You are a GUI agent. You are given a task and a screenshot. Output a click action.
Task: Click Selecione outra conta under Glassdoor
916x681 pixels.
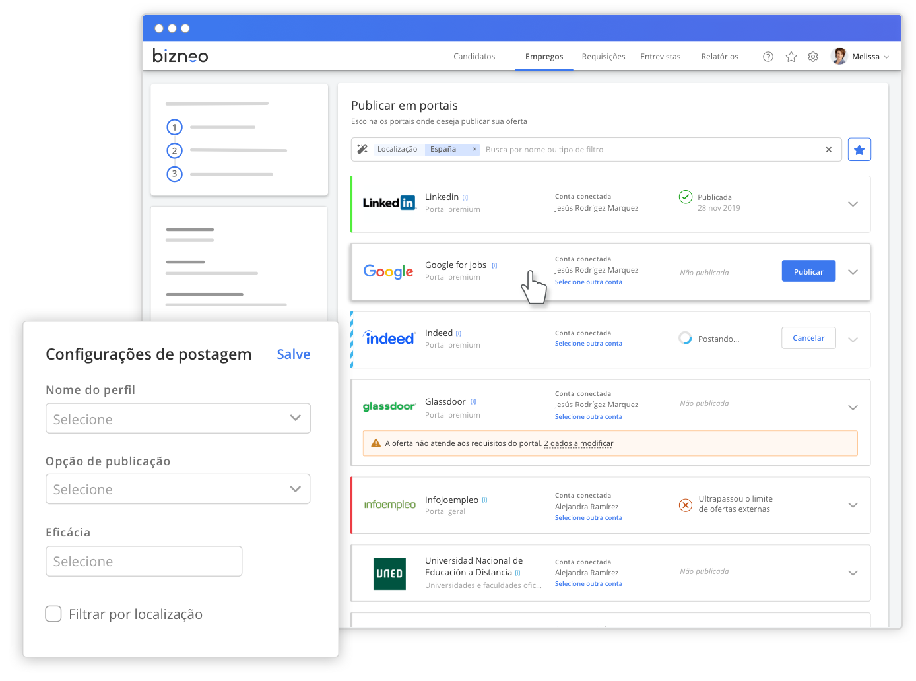click(589, 417)
